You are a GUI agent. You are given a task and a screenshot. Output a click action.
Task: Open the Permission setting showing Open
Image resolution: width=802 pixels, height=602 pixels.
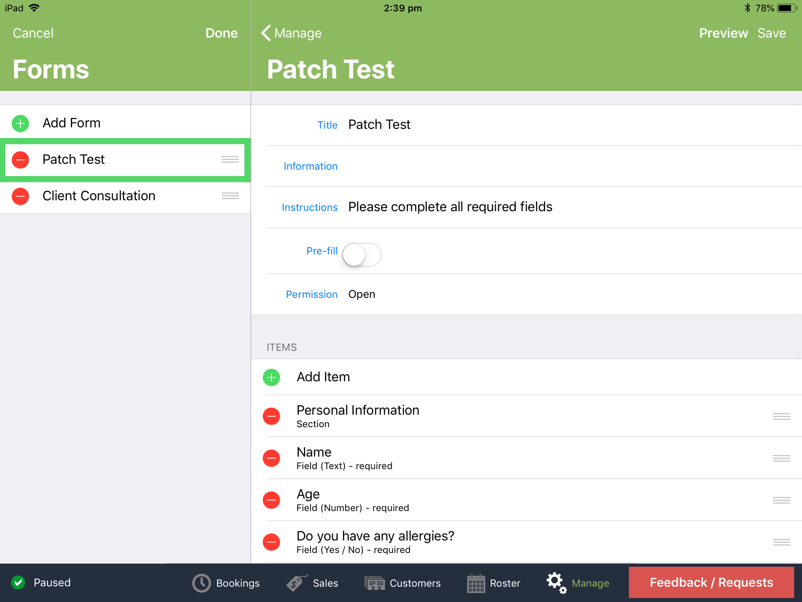(x=361, y=294)
